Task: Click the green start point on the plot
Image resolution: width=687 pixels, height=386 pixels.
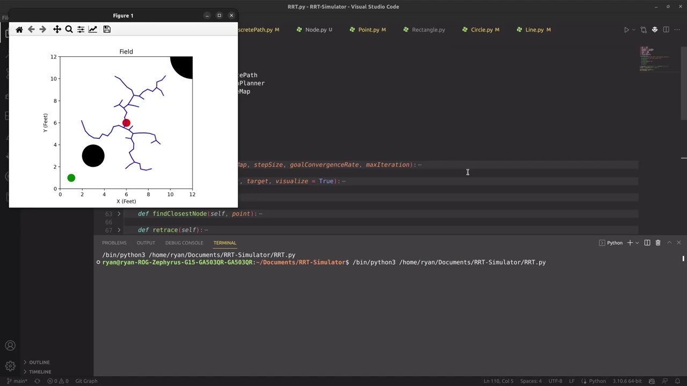Action: 71,178
